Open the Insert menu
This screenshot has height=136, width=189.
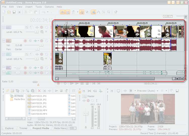[x=29, y=7]
